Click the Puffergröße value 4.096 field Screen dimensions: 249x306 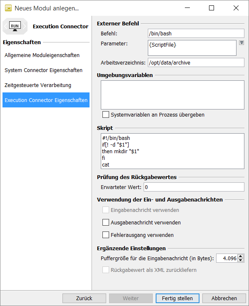[x=227, y=258]
